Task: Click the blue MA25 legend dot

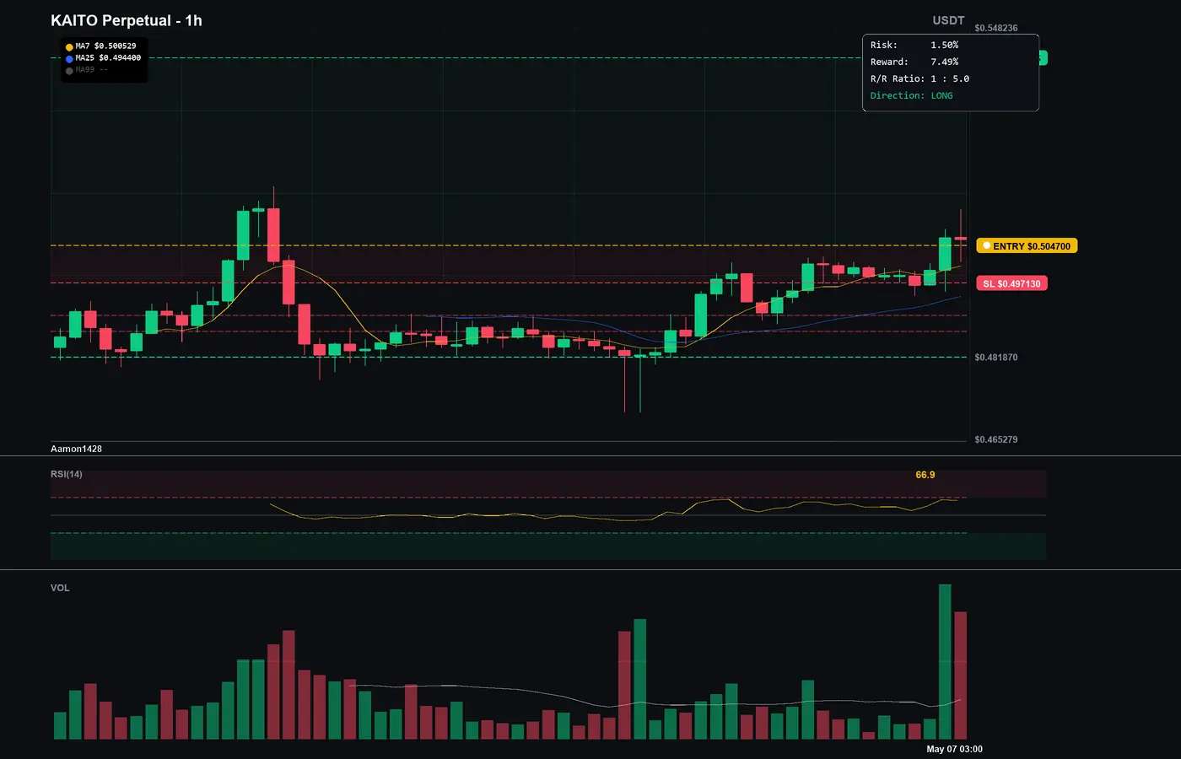Action: click(69, 59)
